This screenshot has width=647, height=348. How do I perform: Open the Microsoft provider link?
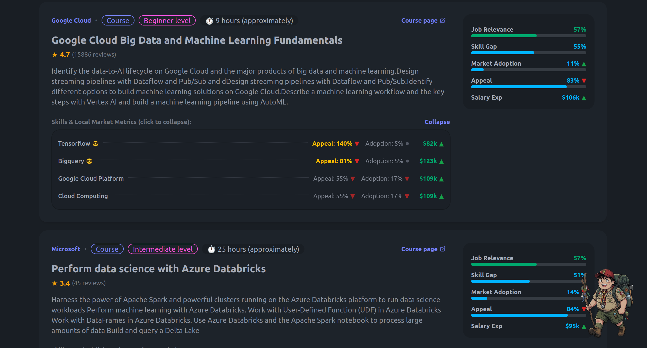tap(66, 249)
